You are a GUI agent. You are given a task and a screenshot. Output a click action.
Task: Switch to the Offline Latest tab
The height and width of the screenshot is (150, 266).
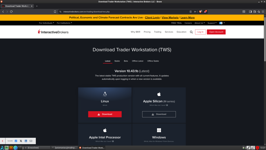pyautogui.click(x=137, y=61)
